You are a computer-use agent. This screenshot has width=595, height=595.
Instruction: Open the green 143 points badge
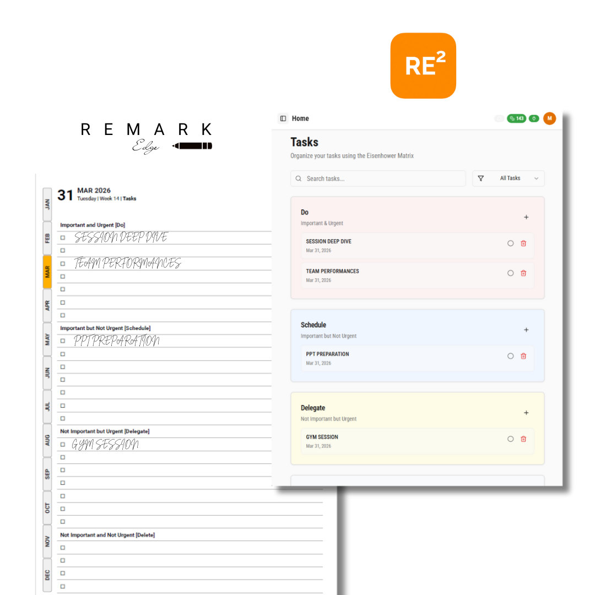pos(516,118)
